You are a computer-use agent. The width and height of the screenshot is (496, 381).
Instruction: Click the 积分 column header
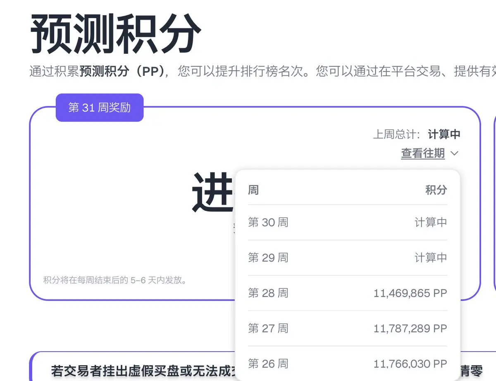(436, 190)
